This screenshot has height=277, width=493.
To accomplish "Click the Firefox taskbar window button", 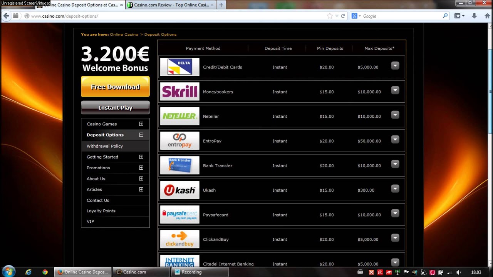I will click(83, 272).
